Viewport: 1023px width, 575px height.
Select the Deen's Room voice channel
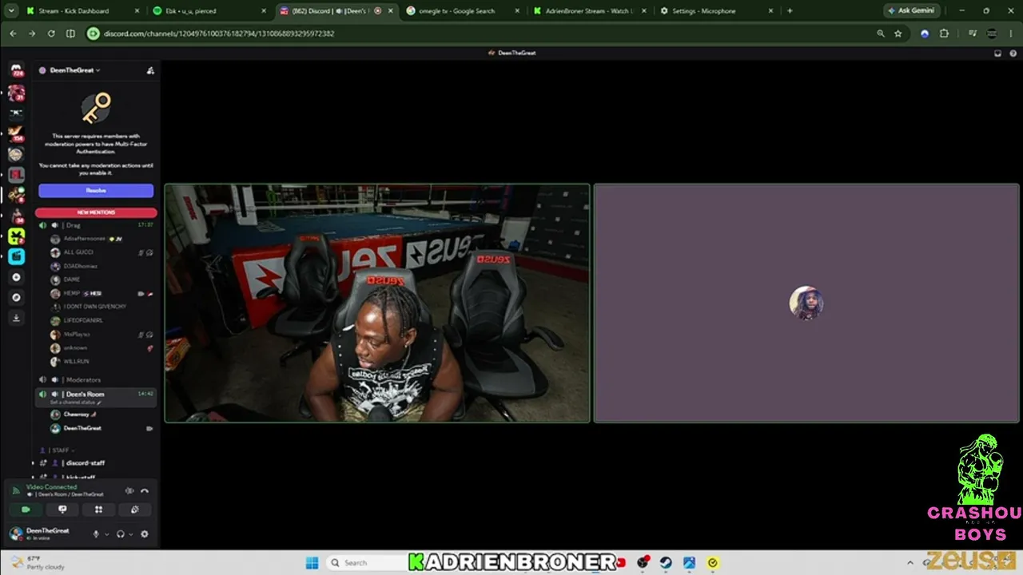point(96,395)
